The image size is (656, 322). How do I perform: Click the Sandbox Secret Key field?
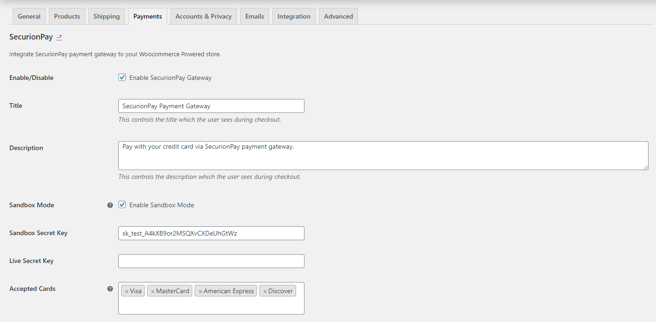click(211, 233)
